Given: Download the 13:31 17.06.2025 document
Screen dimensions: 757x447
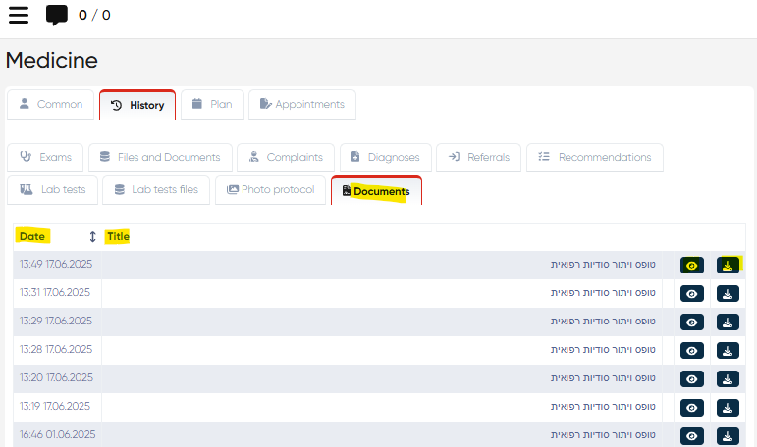Looking at the screenshot, I should [728, 294].
